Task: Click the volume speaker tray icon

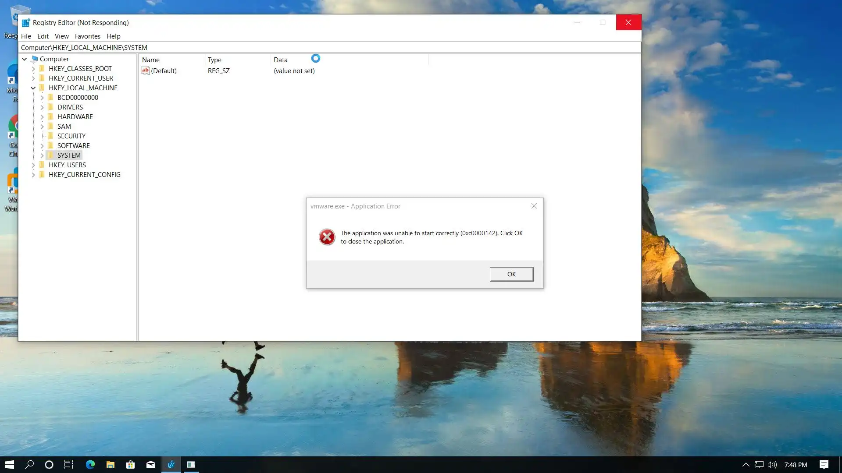Action: tap(772, 465)
